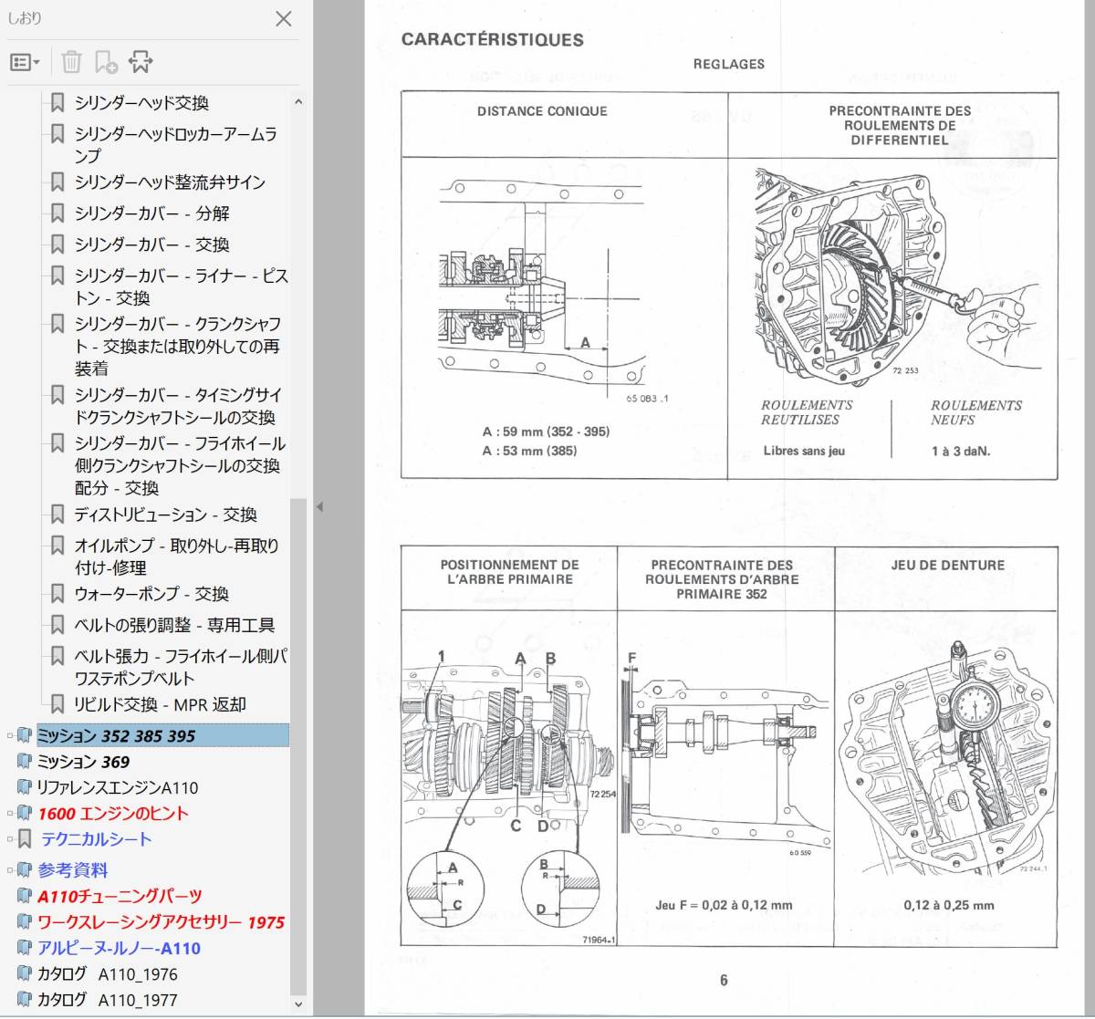Viewport: 1095px width, 1019px height.
Task: Click the bookmarks scrollbar up arrow
Action: (297, 103)
